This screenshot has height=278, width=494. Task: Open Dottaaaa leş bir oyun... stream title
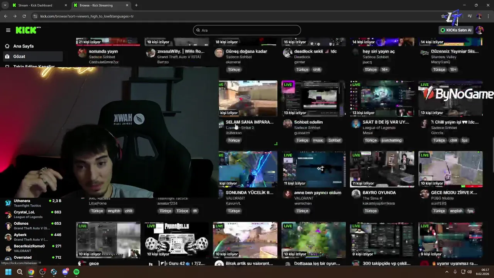pos(317,263)
